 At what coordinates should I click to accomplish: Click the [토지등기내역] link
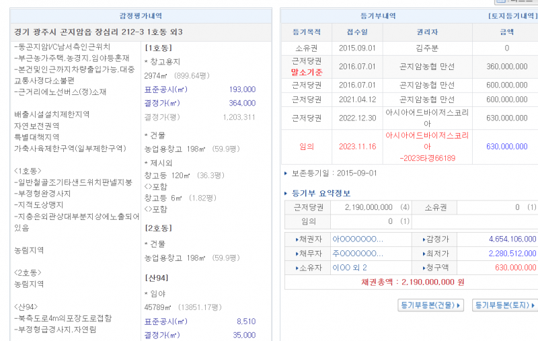512,15
